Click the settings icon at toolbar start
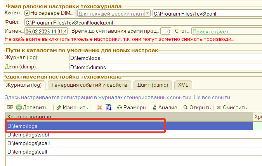Screen dimensions: 262x166 [10, 107]
